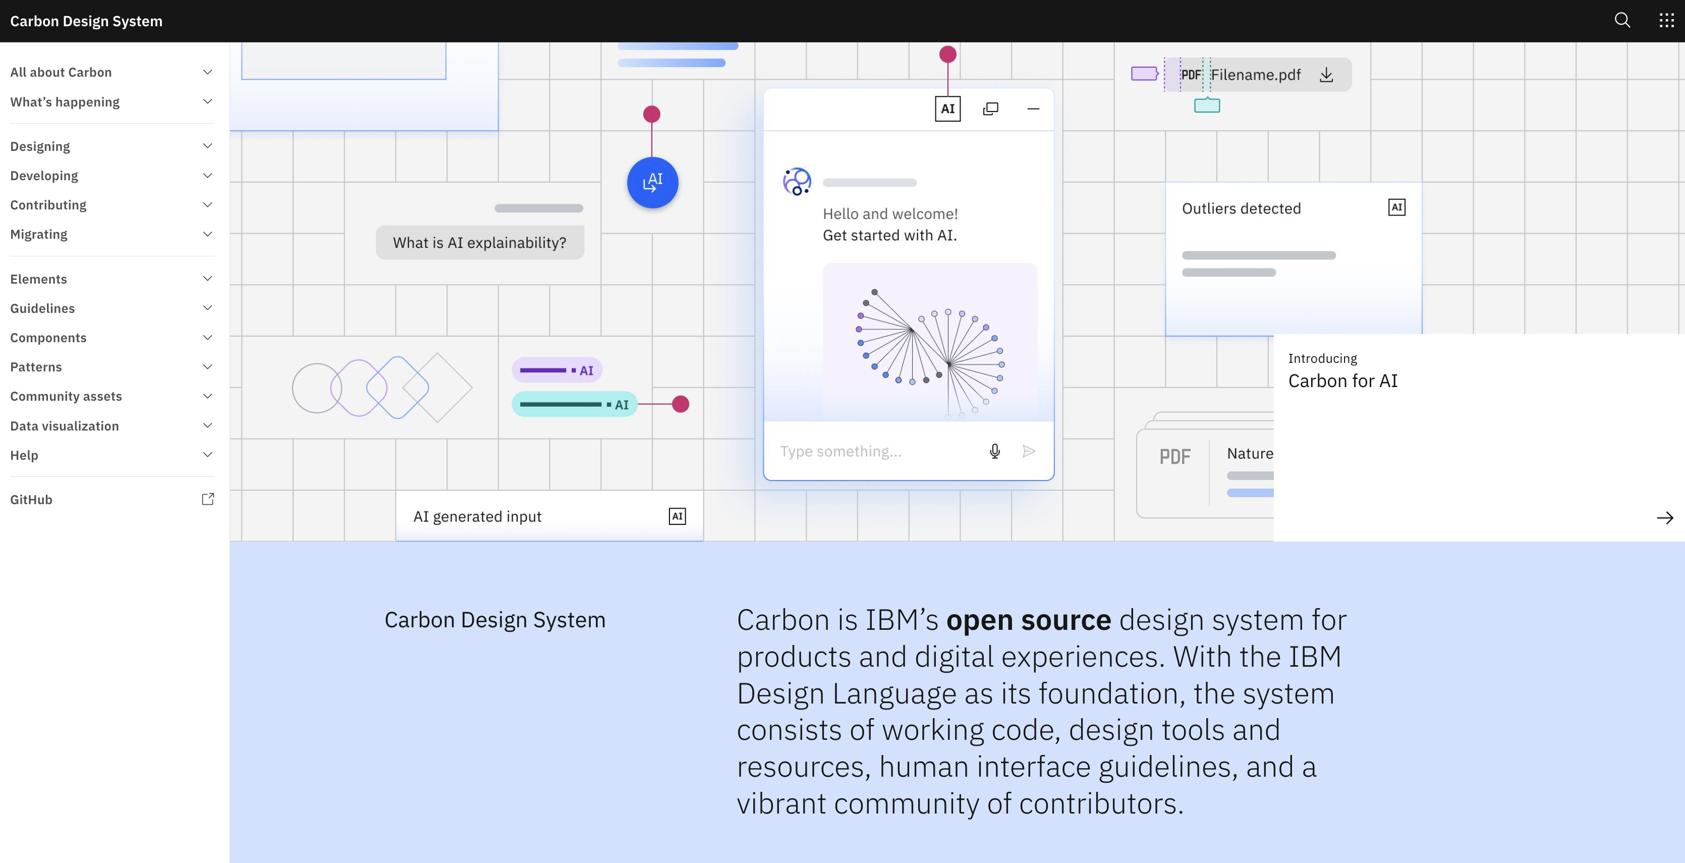Click the download icon beside Filename.pdf
1685x863 pixels.
coord(1326,75)
